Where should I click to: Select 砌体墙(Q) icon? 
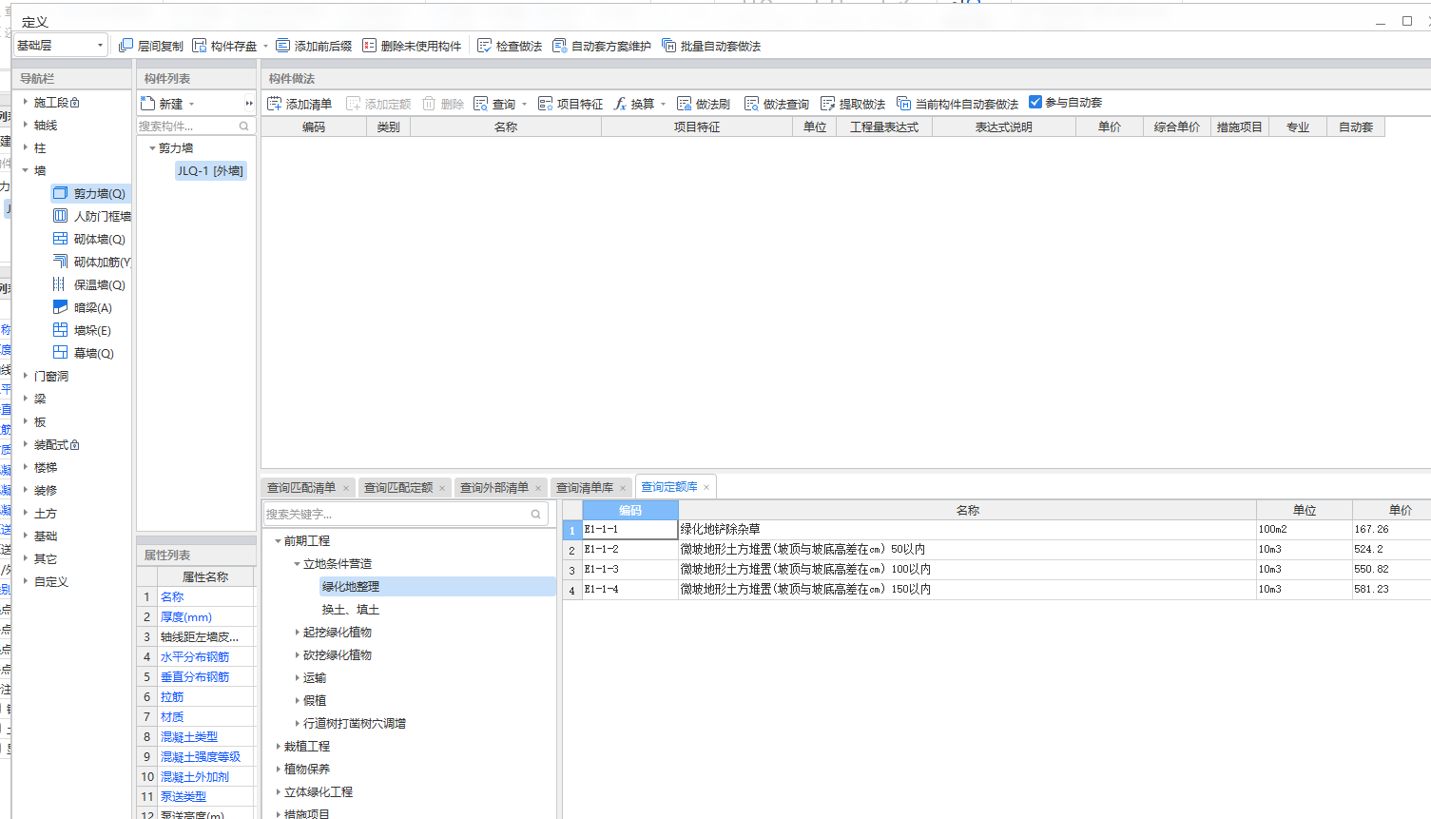coord(60,239)
